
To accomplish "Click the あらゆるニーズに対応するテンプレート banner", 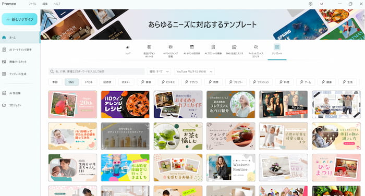I will coord(202,24).
